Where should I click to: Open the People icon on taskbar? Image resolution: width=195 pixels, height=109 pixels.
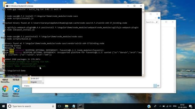155,106
